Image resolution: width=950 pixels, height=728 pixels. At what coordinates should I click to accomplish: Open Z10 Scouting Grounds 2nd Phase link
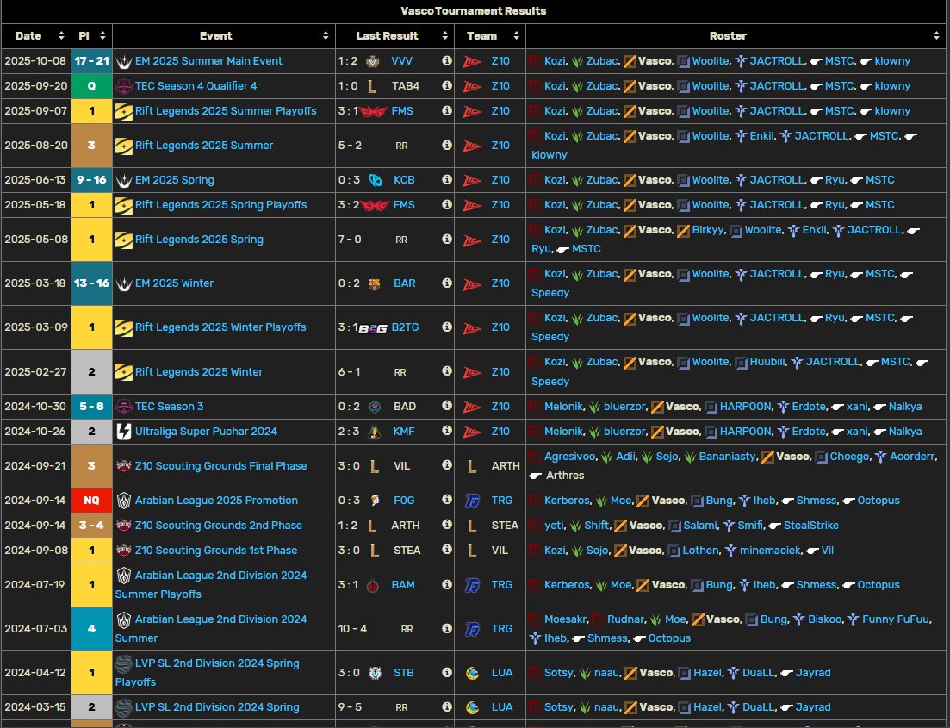click(x=219, y=525)
